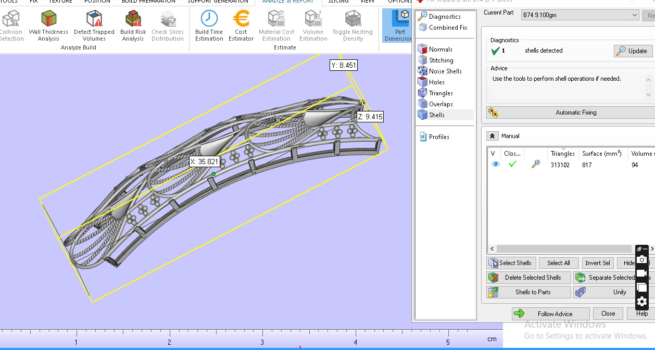Open Collision Detection analysis
Image resolution: width=655 pixels, height=350 pixels.
11,26
